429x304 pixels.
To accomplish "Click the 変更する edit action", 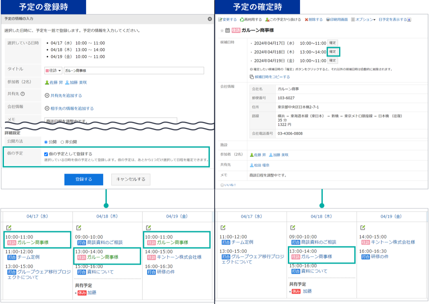I will [228, 20].
